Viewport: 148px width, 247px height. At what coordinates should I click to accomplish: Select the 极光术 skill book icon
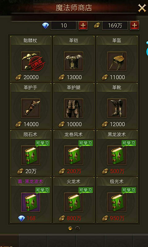click(x=117, y=202)
